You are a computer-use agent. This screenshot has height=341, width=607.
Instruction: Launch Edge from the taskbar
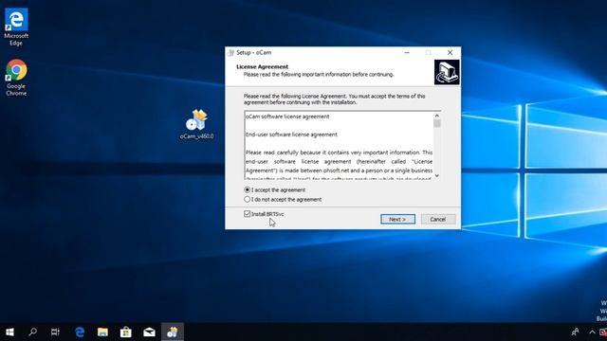80,332
